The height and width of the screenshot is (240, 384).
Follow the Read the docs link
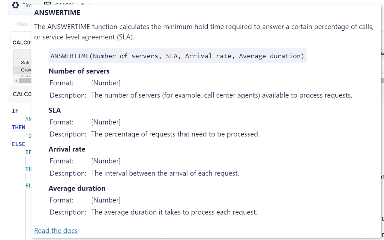[x=55, y=230]
